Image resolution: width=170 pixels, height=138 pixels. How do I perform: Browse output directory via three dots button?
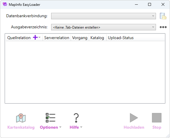click(x=163, y=27)
